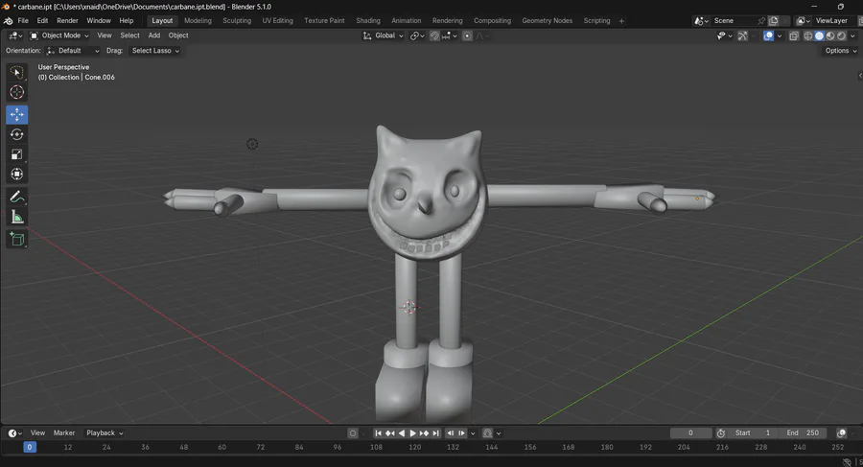Screen dimensions: 863x467
Task: Toggle viewport gizmos display
Action: tap(742, 35)
